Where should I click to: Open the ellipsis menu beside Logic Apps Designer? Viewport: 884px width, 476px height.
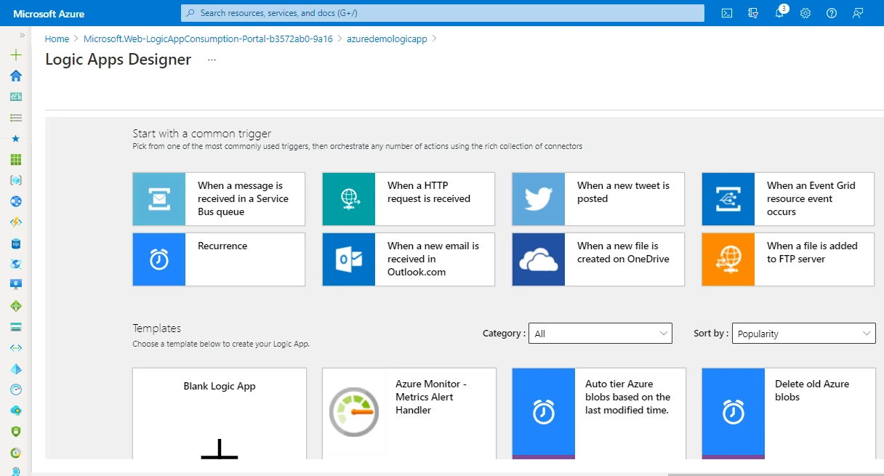click(x=212, y=60)
